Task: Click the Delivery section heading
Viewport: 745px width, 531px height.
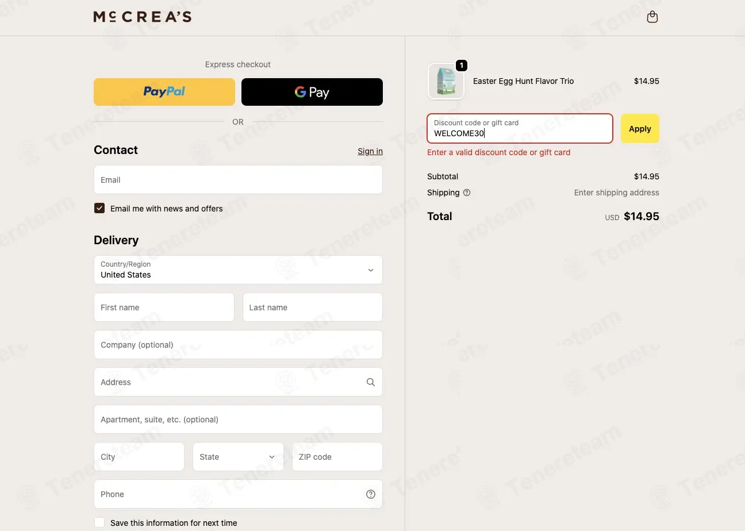Action: pos(116,240)
